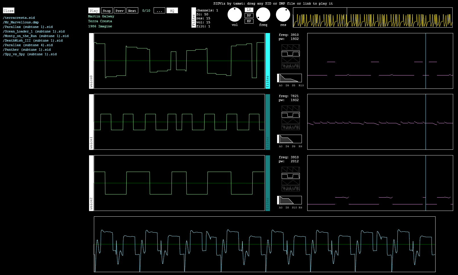Viewport: 458px width, 275px height.
Task: Click the vol knob
Action: point(235,15)
